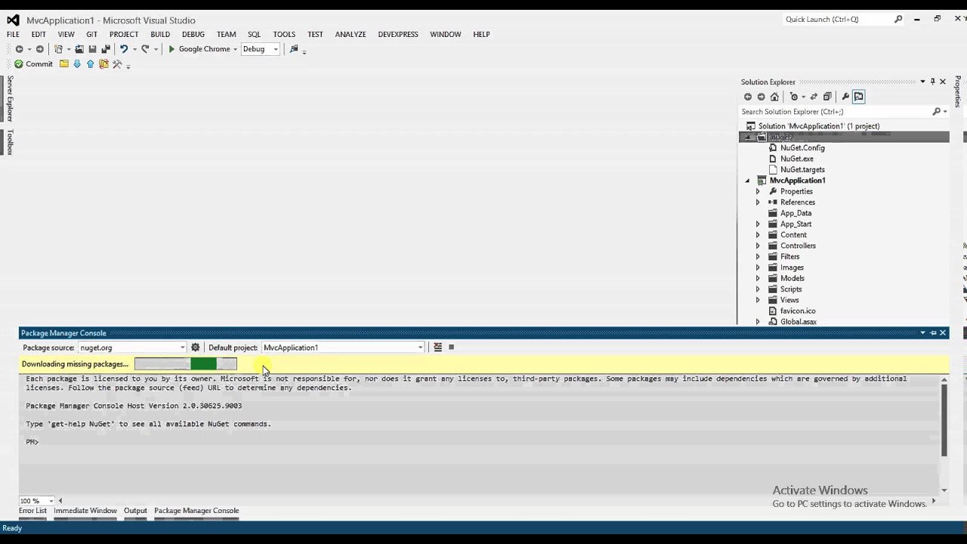
Task: Switch to the Error List tab
Action: click(32, 511)
